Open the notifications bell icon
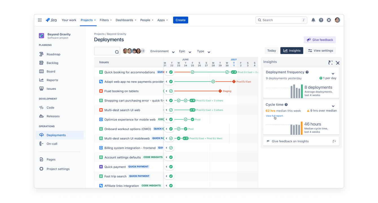This screenshot has width=378, height=203. click(313, 20)
